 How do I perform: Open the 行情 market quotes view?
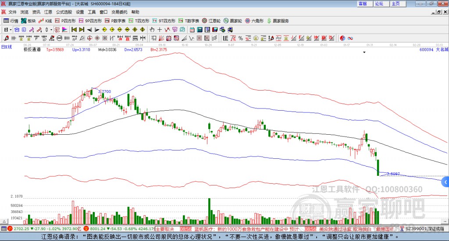click(x=11, y=21)
